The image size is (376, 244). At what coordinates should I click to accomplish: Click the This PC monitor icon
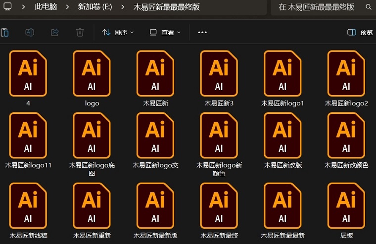point(7,7)
